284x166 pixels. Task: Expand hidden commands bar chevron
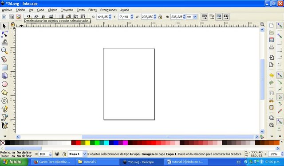[x=272, y=136]
